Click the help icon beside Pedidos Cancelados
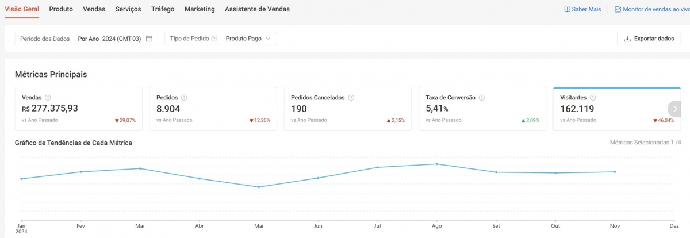The height and width of the screenshot is (238, 690). click(351, 98)
